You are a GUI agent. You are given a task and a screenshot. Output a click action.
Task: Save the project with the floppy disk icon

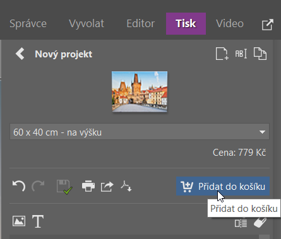point(64,187)
